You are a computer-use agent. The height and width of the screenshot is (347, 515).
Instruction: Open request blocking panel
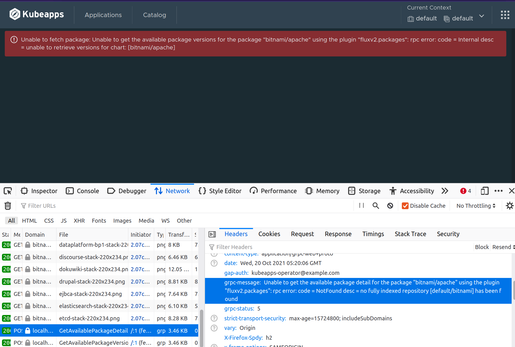click(390, 206)
